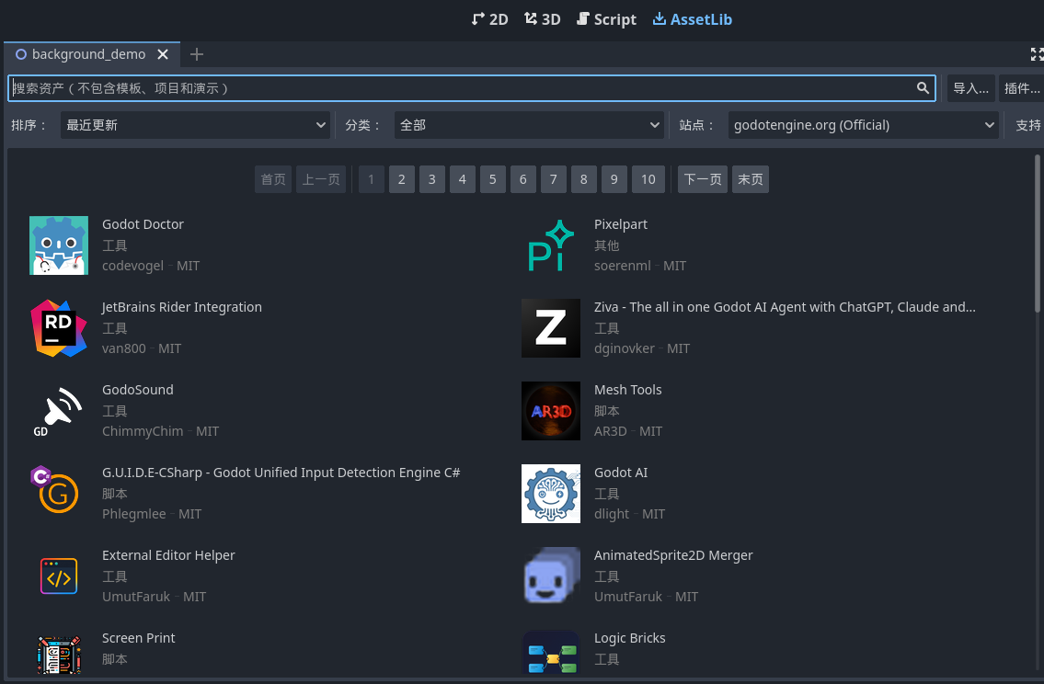Screen dimensions: 1044x684
Task: Click the magnifier search icon
Action: coord(923,88)
